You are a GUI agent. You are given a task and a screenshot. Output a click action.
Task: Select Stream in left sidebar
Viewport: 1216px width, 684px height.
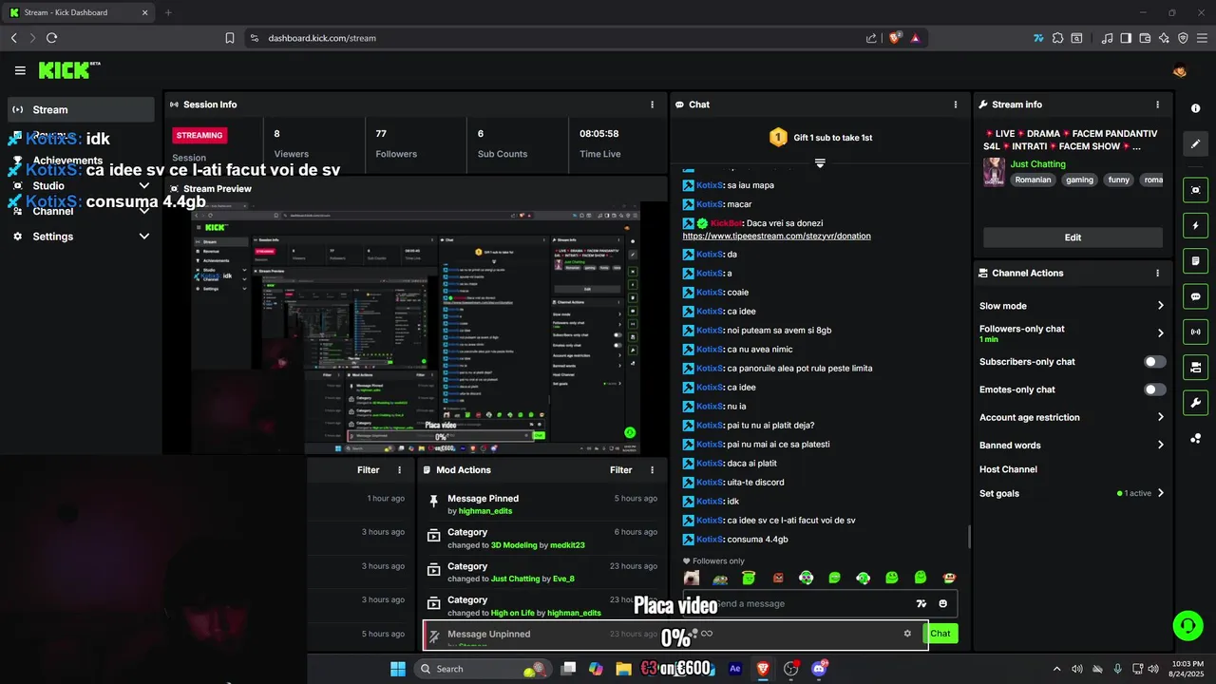point(81,109)
